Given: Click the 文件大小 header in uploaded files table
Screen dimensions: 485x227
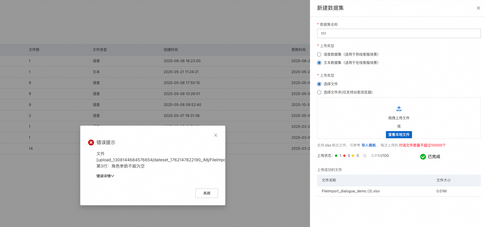Looking at the screenshot, I should coord(443,180).
